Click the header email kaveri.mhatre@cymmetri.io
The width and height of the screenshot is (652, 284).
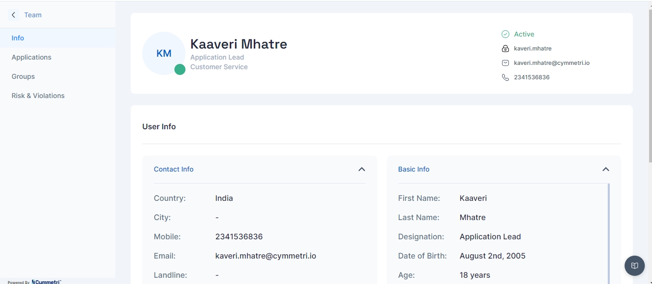point(552,63)
